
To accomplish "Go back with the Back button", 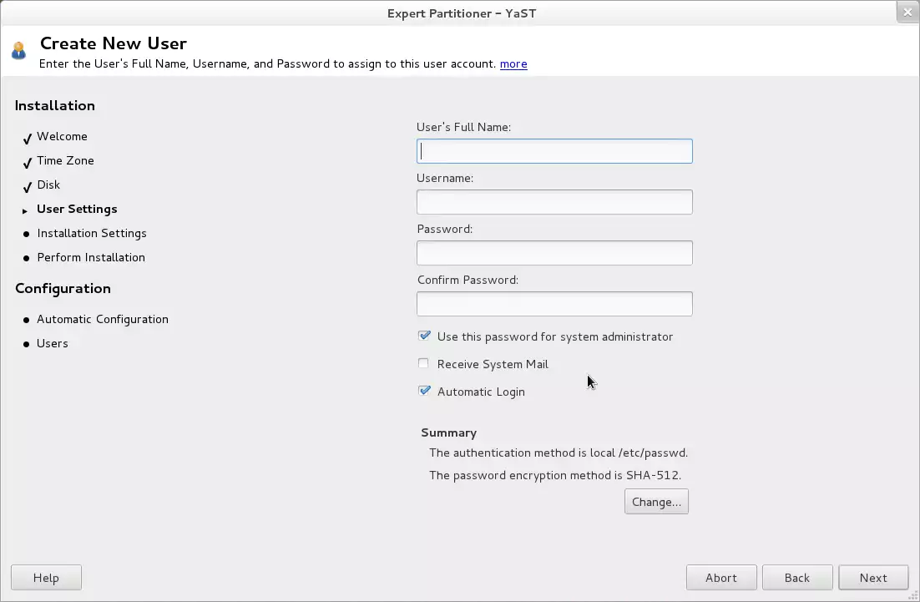I will click(796, 578).
